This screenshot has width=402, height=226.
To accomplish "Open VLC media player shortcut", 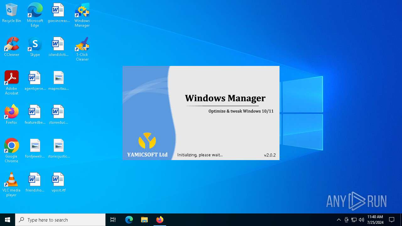I will pyautogui.click(x=12, y=185).
